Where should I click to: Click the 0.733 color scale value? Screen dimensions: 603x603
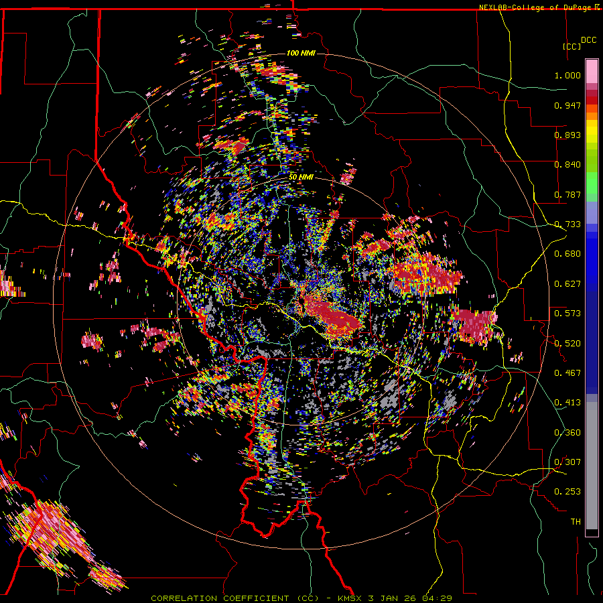(567, 224)
